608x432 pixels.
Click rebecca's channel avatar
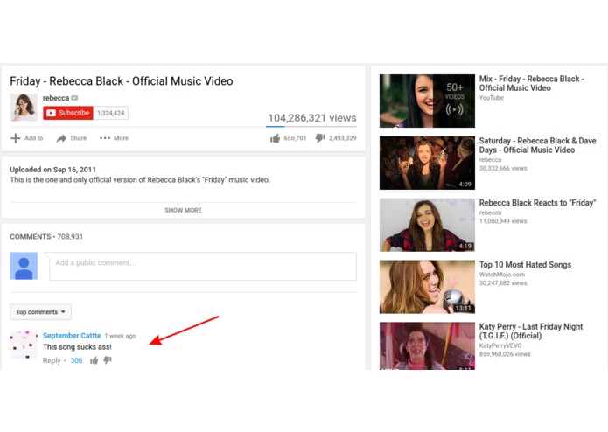[x=24, y=107]
